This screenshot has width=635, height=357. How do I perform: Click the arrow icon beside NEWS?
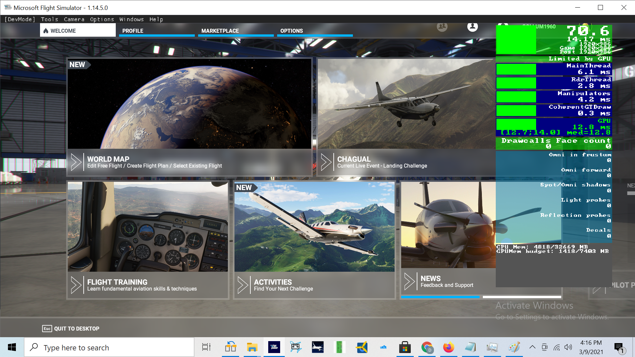pos(409,281)
